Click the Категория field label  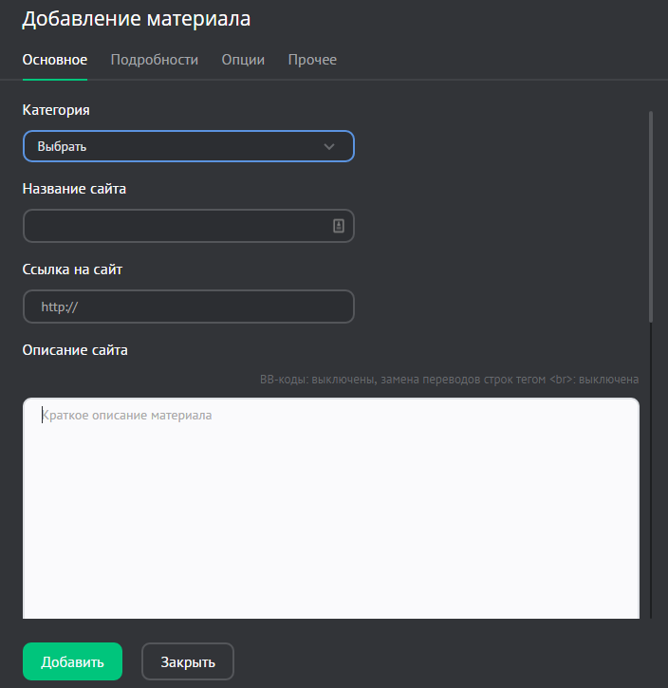(56, 110)
